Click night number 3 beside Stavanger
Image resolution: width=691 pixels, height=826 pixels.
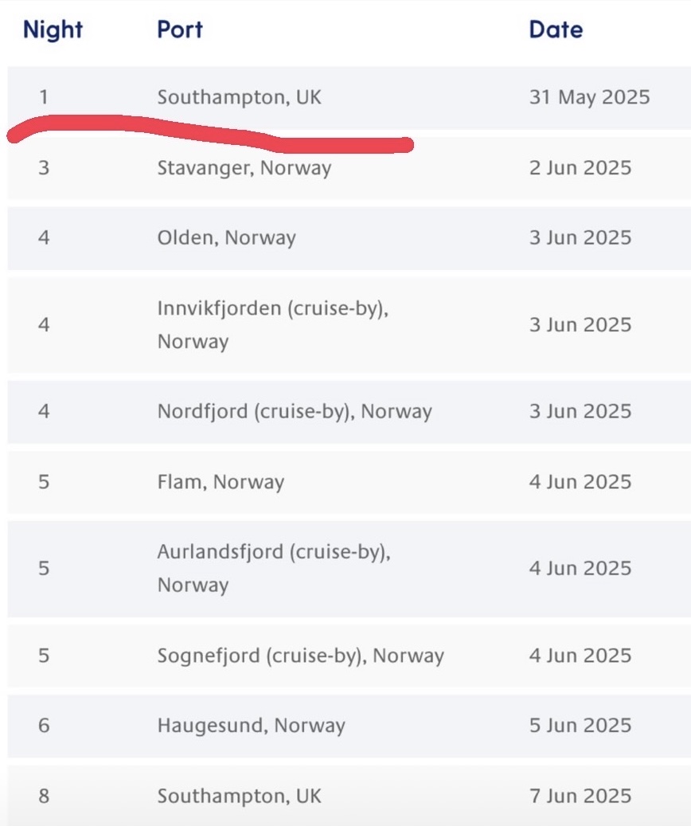point(44,168)
